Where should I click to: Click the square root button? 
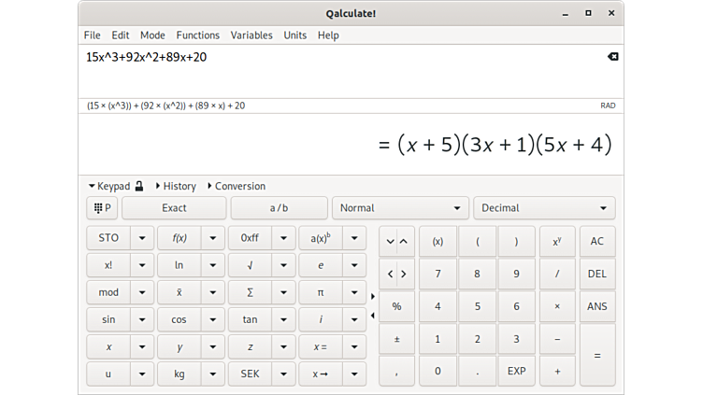[x=250, y=265]
